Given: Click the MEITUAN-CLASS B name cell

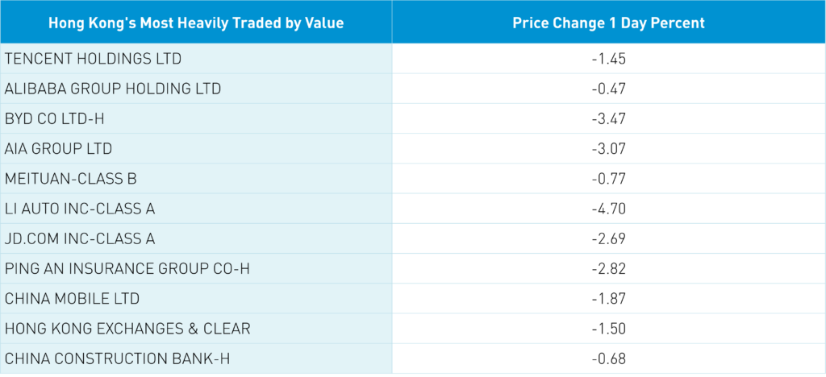Looking at the screenshot, I should [71, 179].
